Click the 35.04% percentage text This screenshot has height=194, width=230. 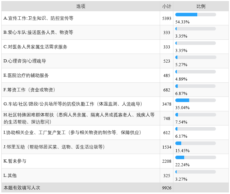(182, 107)
